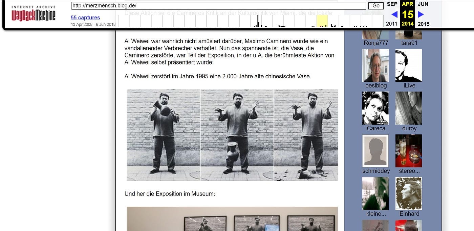Click the next capture blue arrow

click(421, 14)
